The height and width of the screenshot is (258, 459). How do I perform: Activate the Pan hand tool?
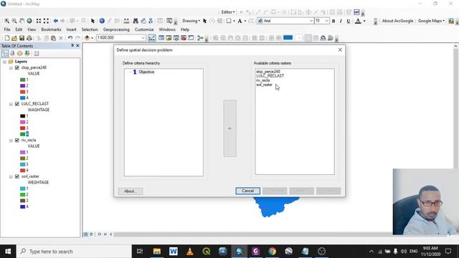22,21
